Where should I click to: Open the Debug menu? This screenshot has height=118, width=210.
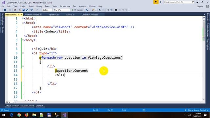[39, 6]
